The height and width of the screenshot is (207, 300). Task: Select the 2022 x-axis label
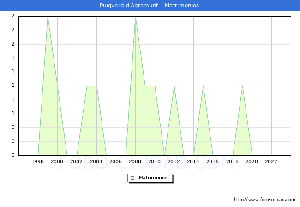tap(271, 161)
